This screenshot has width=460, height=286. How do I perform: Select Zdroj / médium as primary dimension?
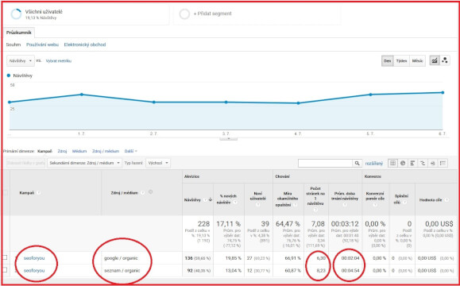pyautogui.click(x=106, y=151)
